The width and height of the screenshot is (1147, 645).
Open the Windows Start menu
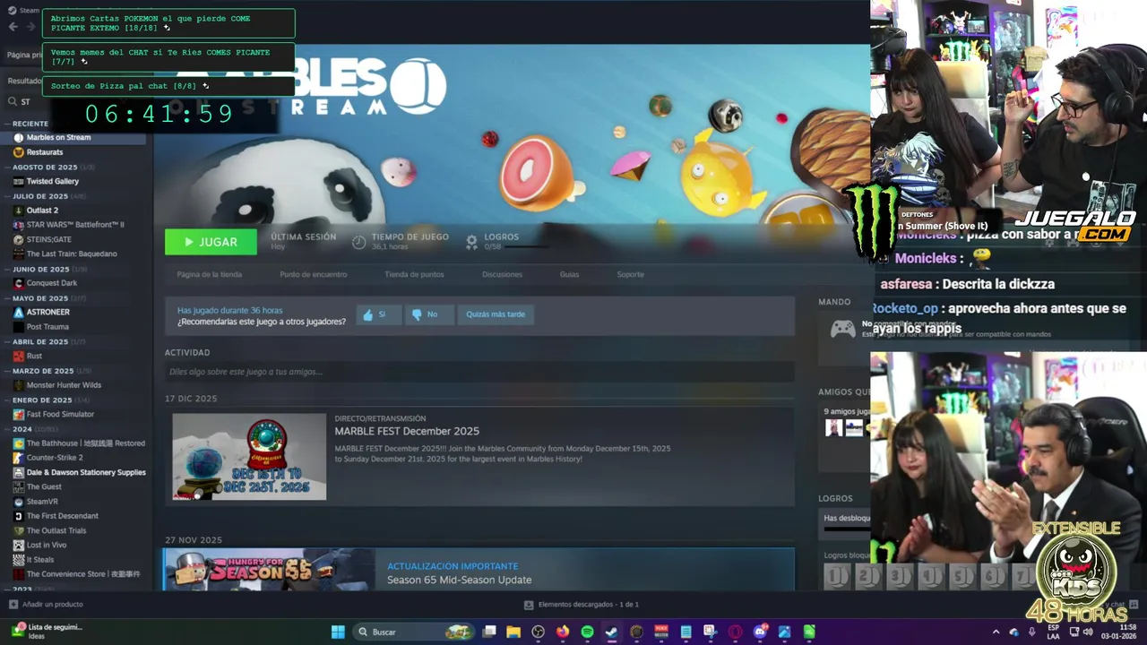tap(338, 632)
